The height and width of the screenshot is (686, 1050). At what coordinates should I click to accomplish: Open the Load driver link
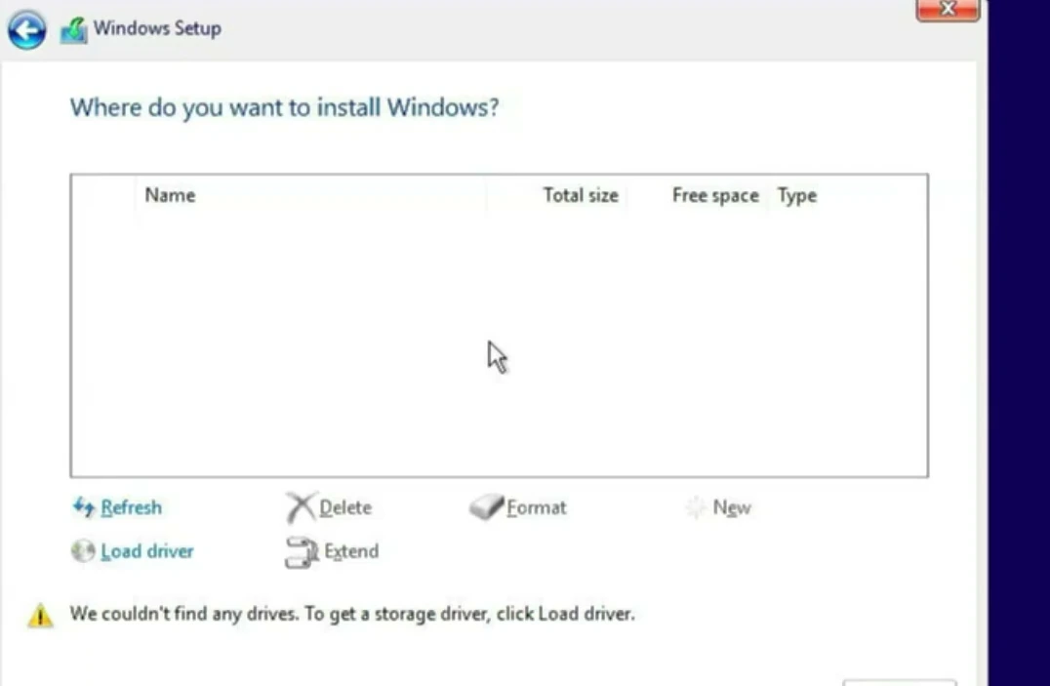click(147, 551)
